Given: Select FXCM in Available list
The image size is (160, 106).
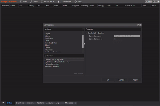Looking at the screenshot, I should point(47,41).
